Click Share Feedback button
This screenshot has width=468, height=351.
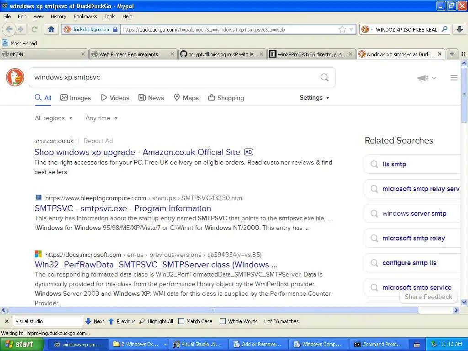coord(428,297)
